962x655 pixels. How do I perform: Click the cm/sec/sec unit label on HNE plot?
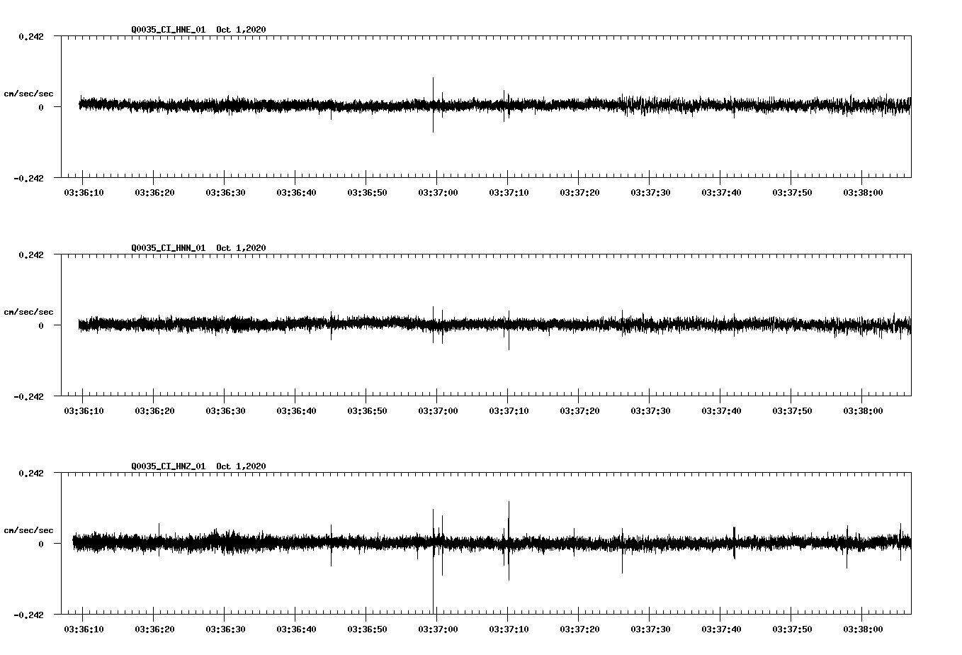point(28,94)
